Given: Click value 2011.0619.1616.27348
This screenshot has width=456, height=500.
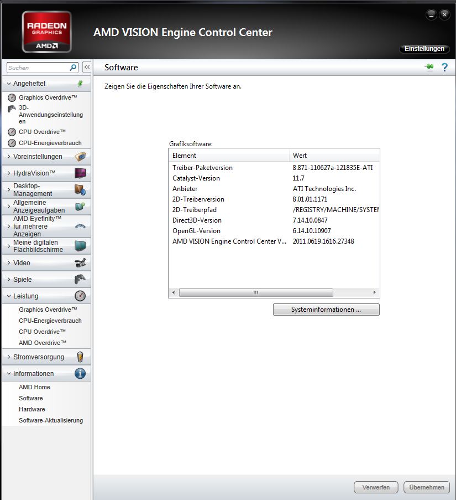Looking at the screenshot, I should (323, 241).
